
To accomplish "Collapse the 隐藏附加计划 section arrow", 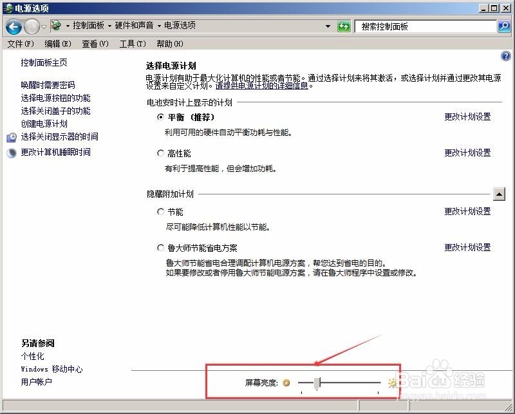I will 500,193.
